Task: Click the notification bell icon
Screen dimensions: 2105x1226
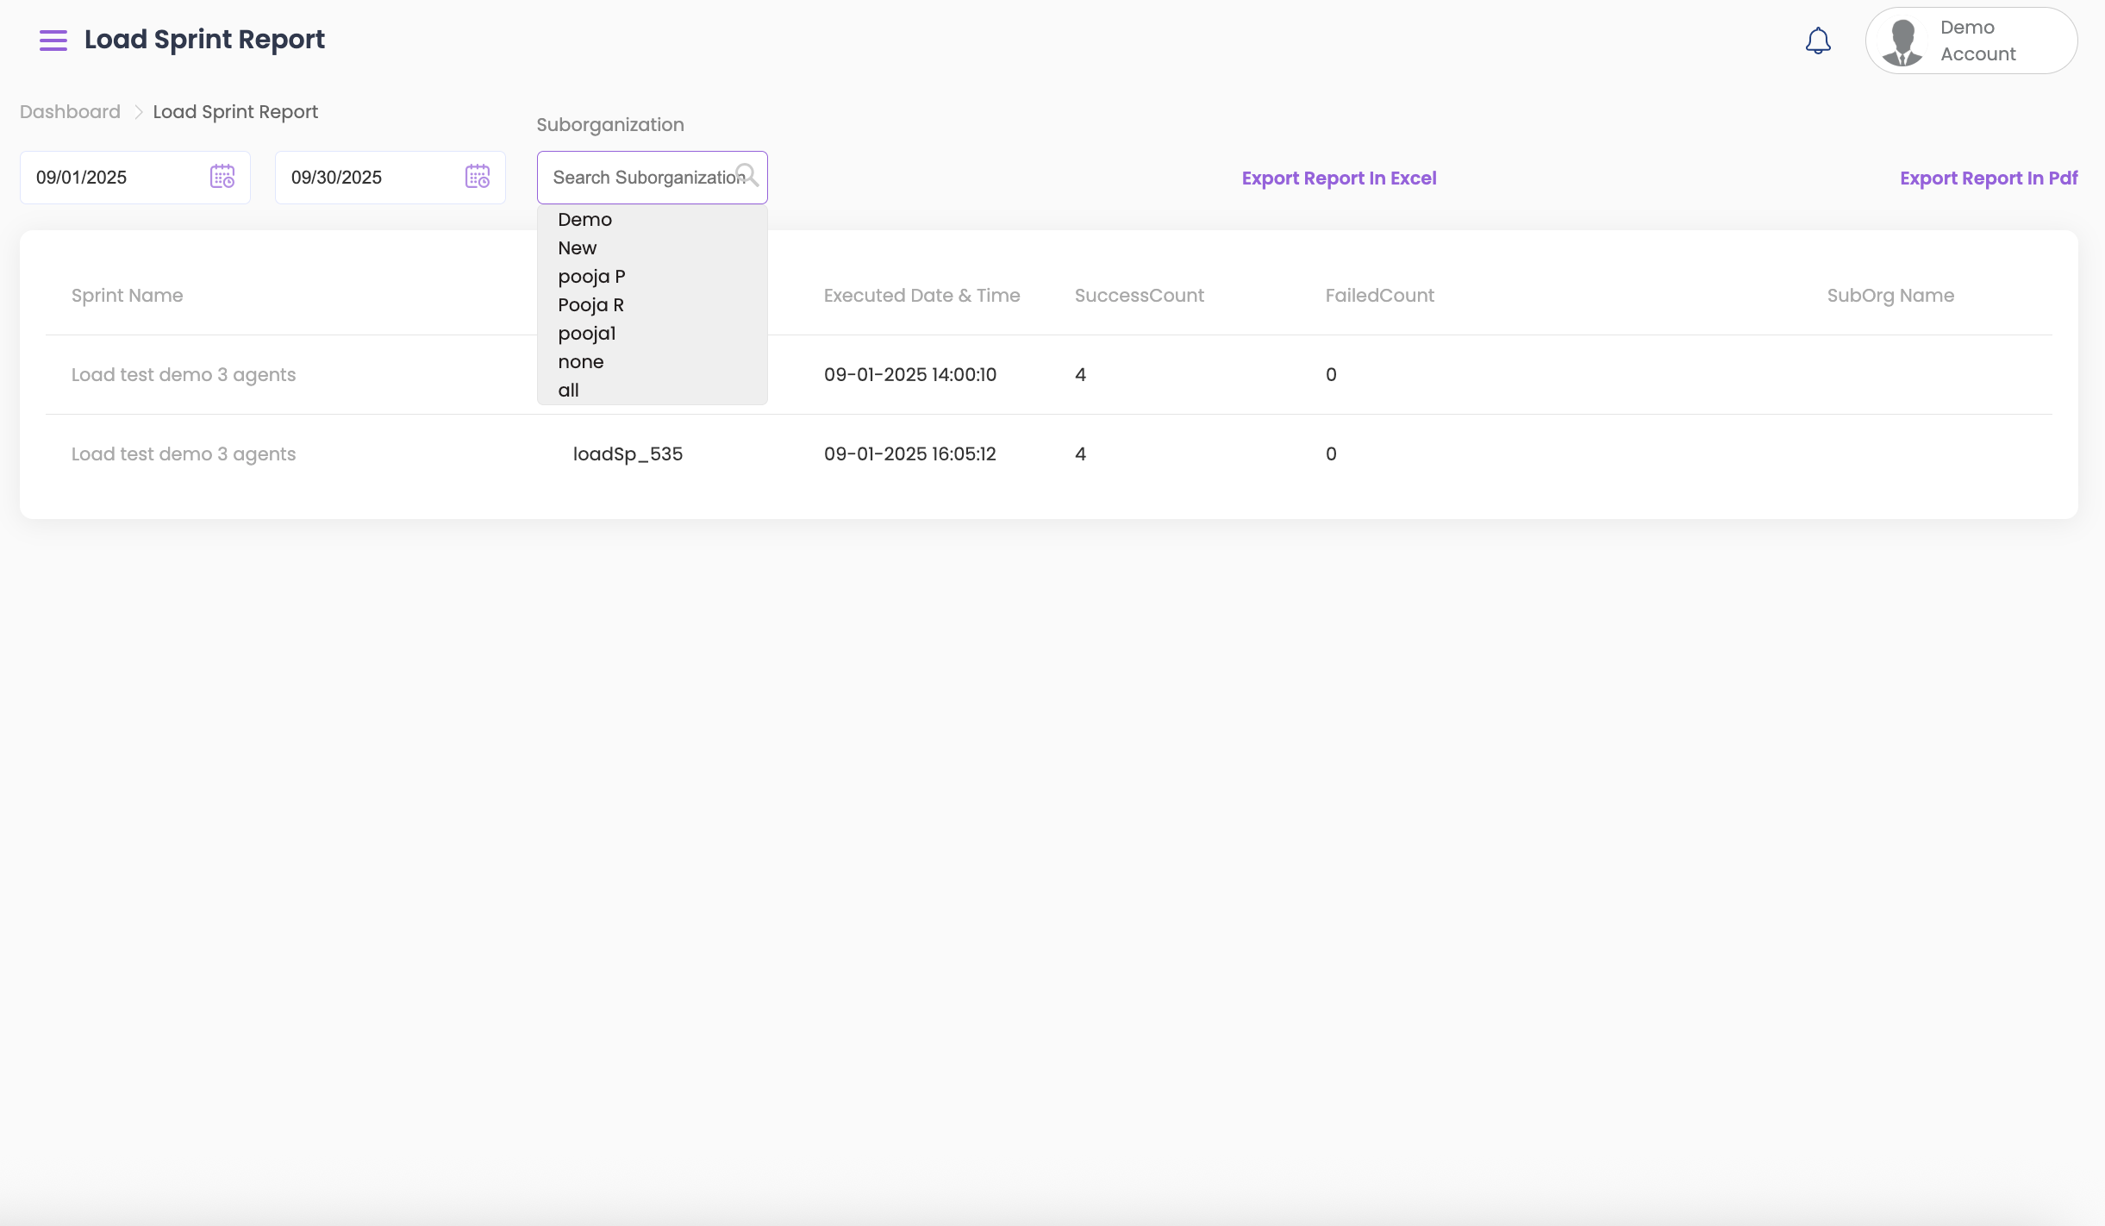Action: click(1818, 41)
